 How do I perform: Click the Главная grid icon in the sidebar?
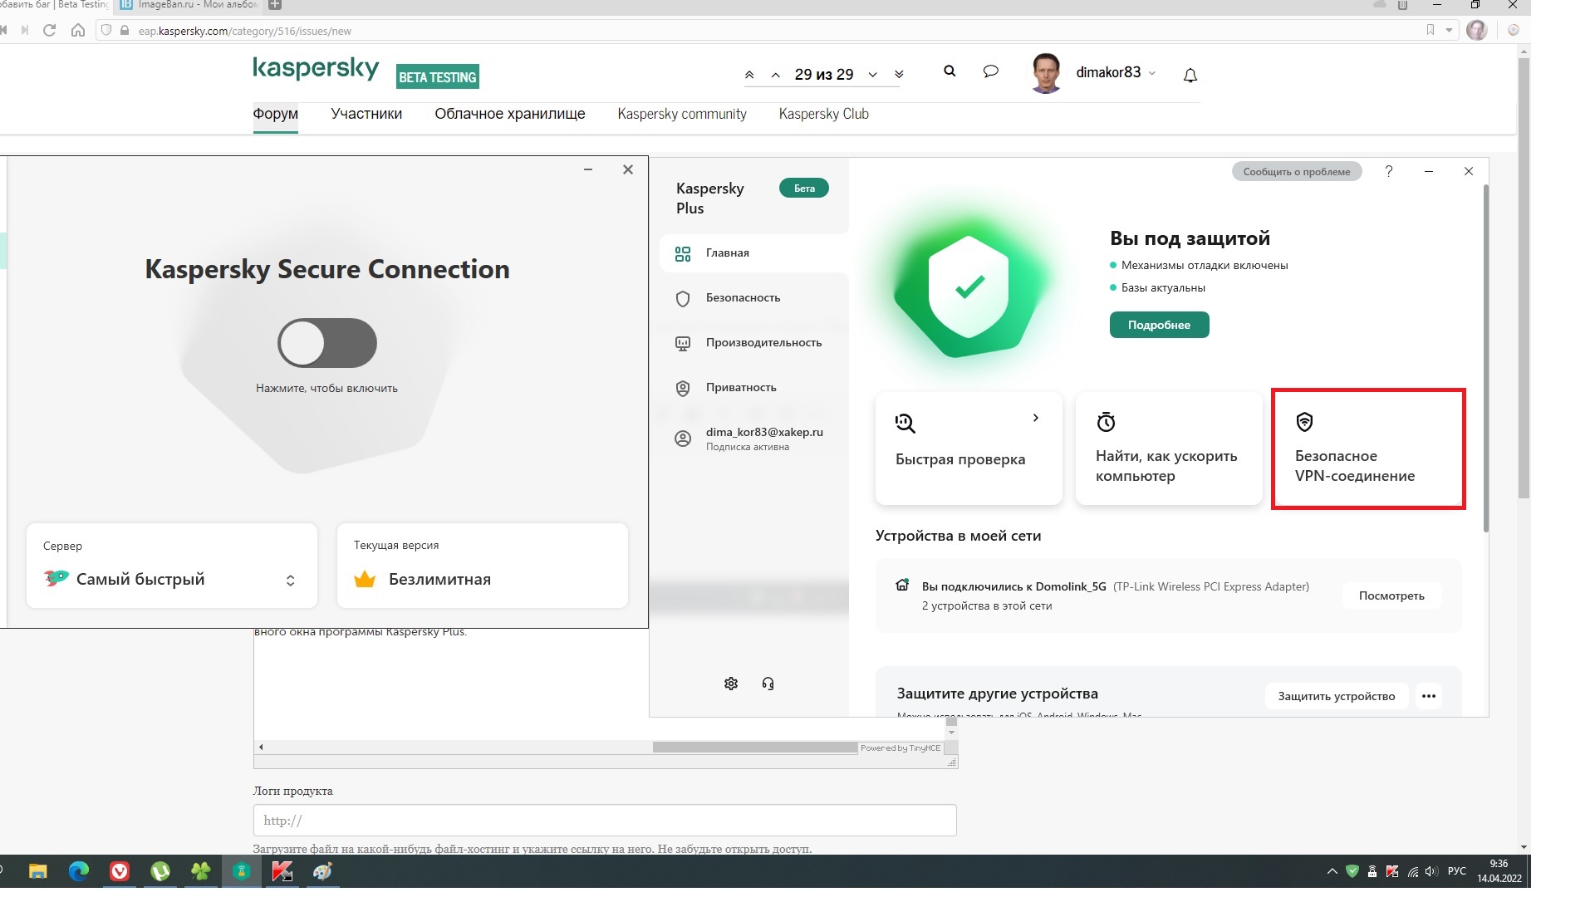[x=683, y=254]
